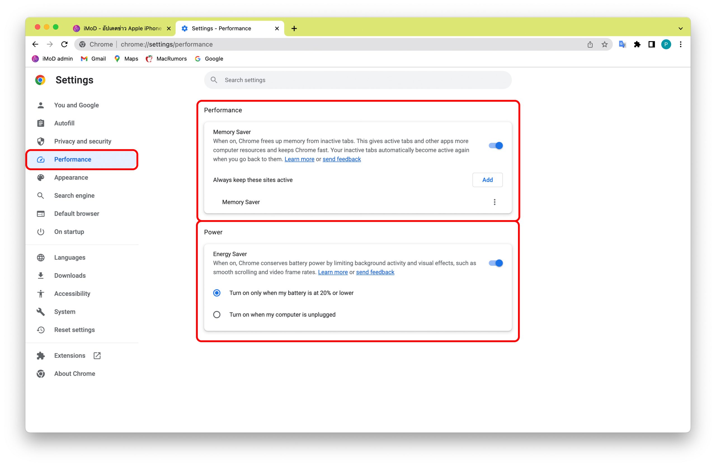Viewport: 716px width, 466px height.
Task: Disable the Memory Saver toggle
Action: point(496,146)
